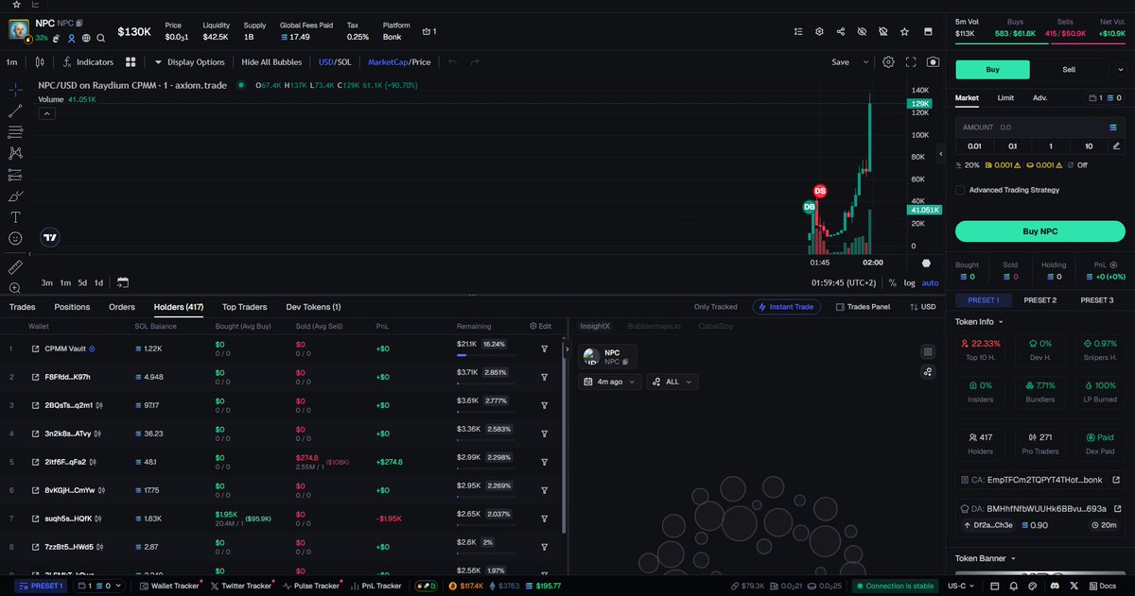Expand the Save layout dropdown arrow
The image size is (1135, 596).
865,62
